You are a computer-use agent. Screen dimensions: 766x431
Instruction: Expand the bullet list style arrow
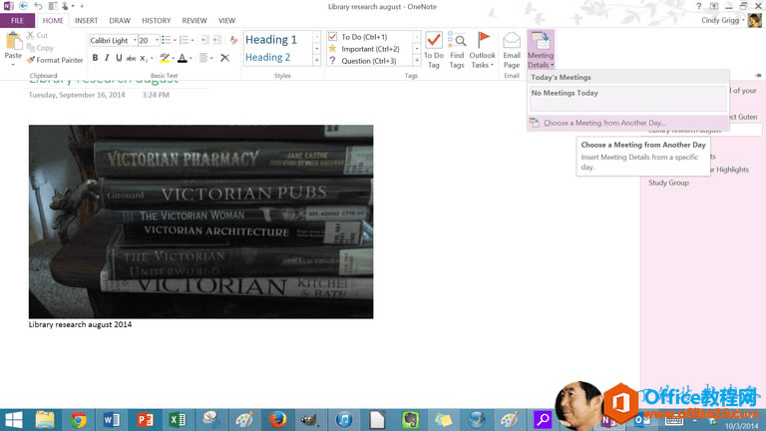(x=175, y=40)
